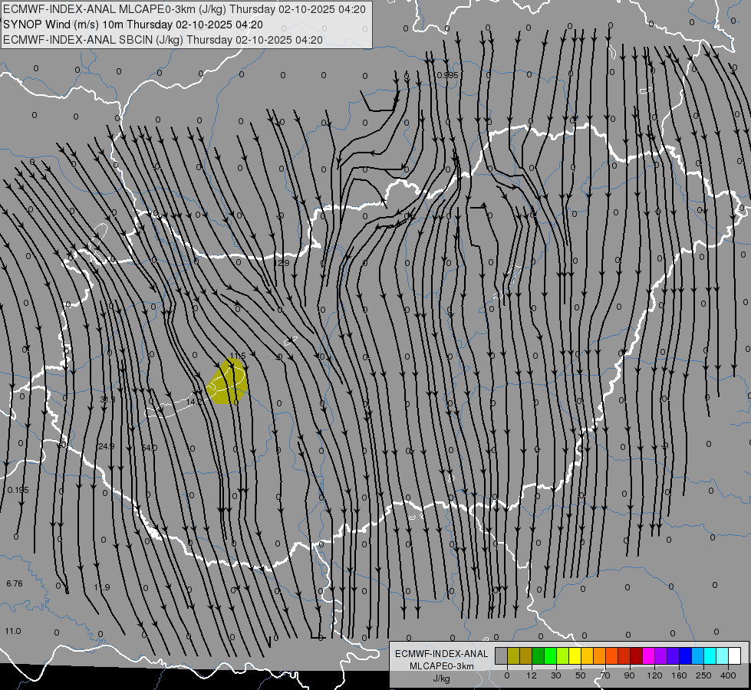
Task: Click the legend scale label 400
Action: point(728,675)
